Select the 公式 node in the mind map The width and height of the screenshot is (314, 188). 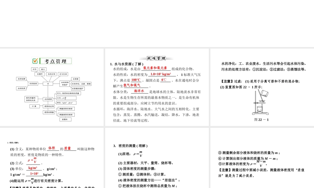66,98
